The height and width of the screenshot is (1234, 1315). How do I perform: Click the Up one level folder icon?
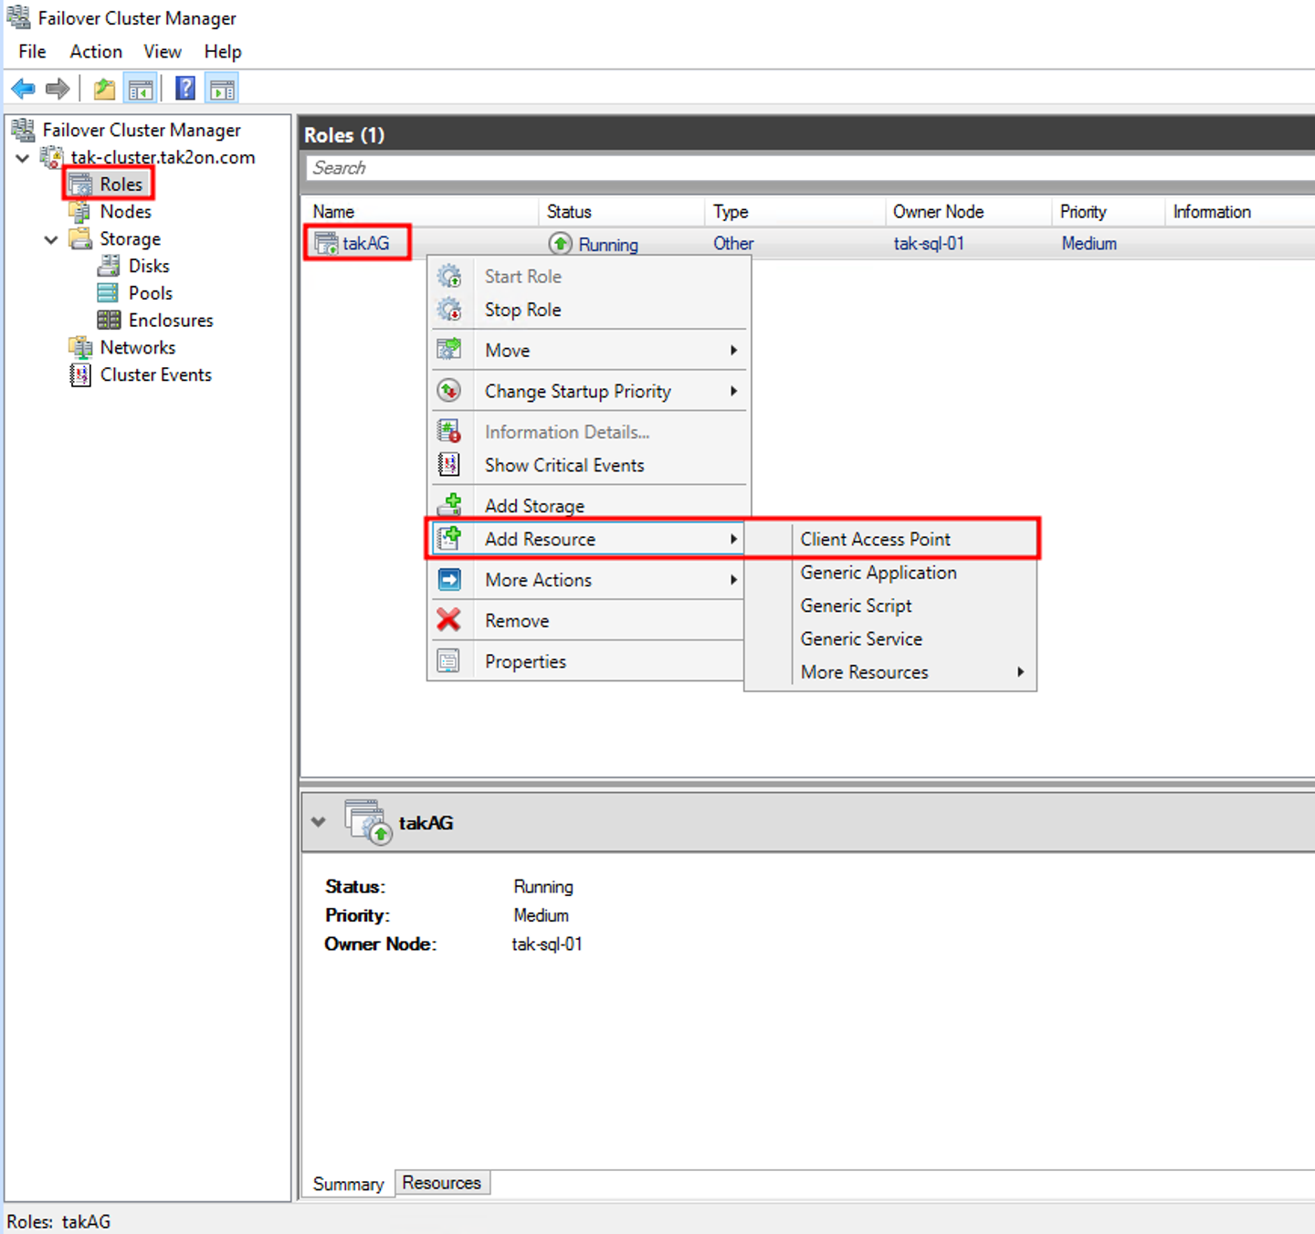coord(105,89)
